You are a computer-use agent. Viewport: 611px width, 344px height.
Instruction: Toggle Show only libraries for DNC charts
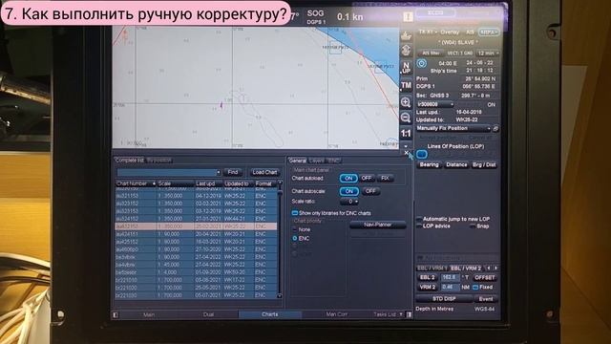(x=295, y=213)
